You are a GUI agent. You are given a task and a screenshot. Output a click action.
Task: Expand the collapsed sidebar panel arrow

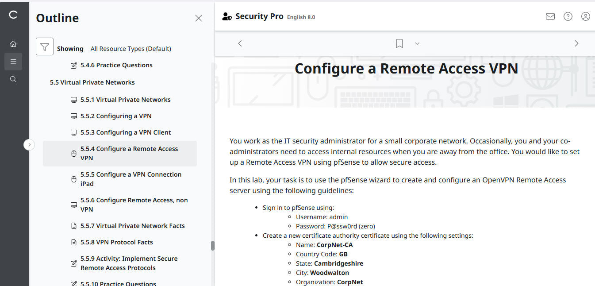(29, 145)
